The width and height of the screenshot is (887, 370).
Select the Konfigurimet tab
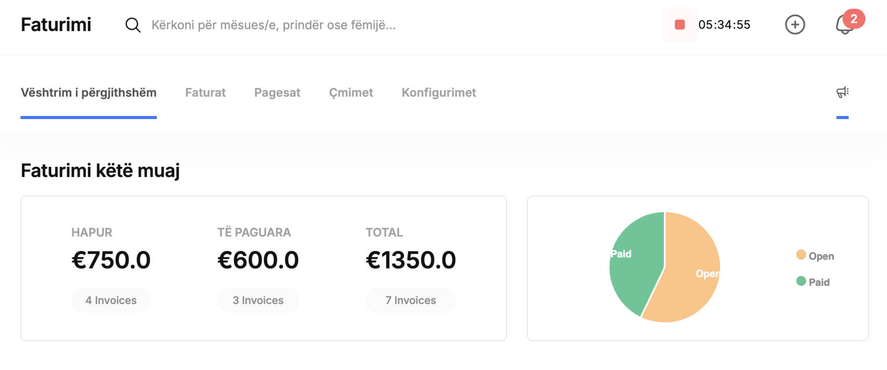coord(439,92)
